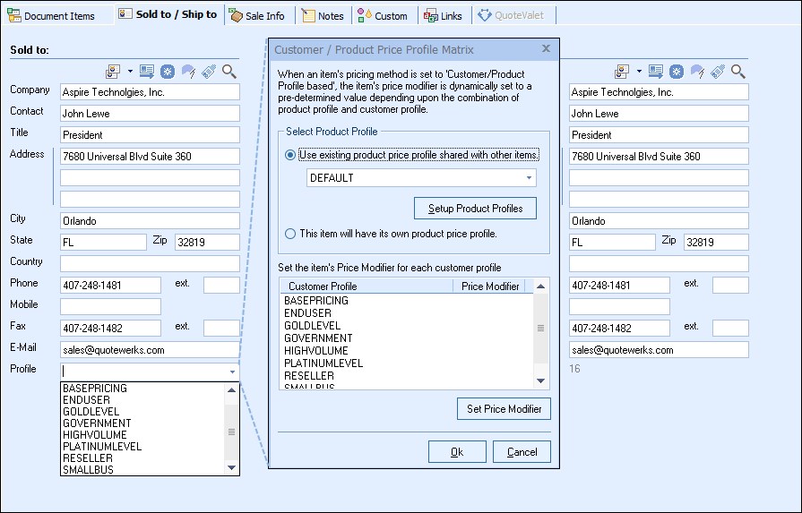Switch to the Sale Info tab
802x513 pixels.
pos(257,15)
